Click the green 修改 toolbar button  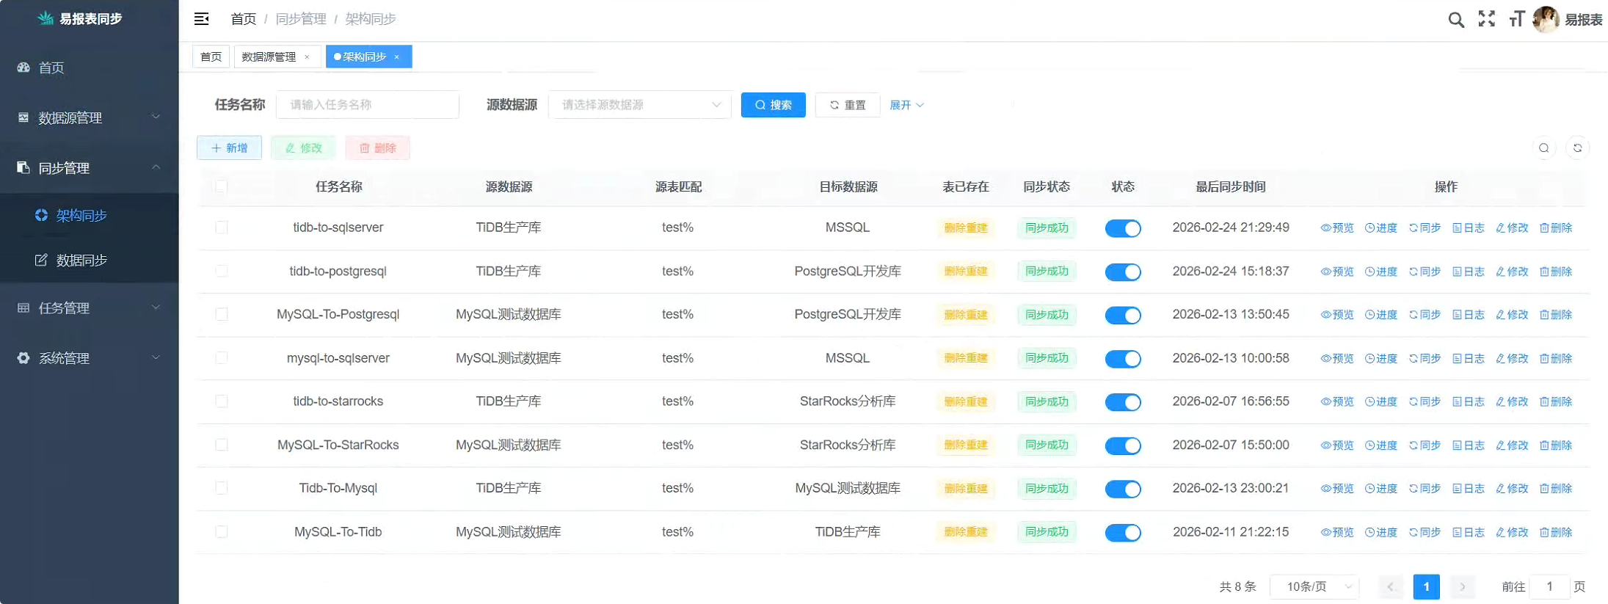(x=303, y=148)
